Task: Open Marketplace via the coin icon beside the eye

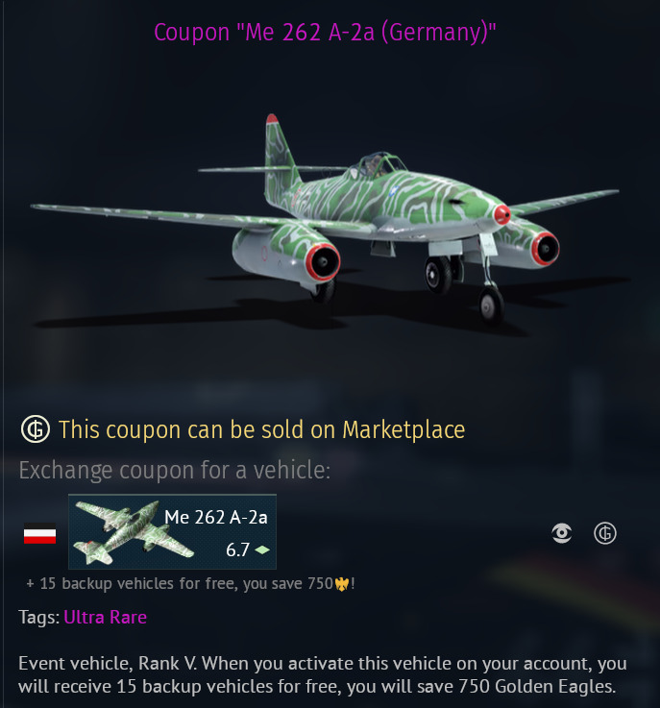Action: point(605,533)
